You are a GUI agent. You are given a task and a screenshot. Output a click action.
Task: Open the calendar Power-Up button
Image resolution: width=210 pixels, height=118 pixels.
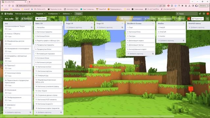click(131, 19)
